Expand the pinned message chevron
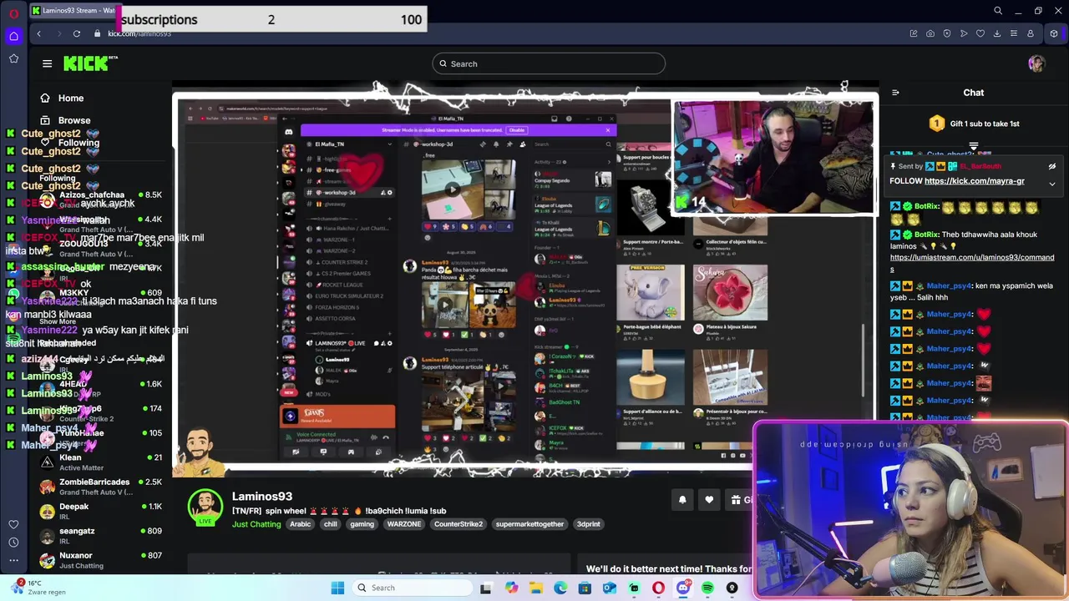 [1051, 184]
